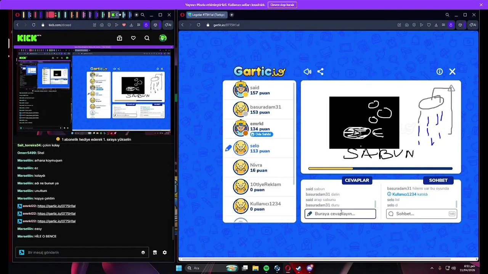Dismiss the streamer mode banner with X
This screenshot has height=274, width=488.
tap(481, 5)
